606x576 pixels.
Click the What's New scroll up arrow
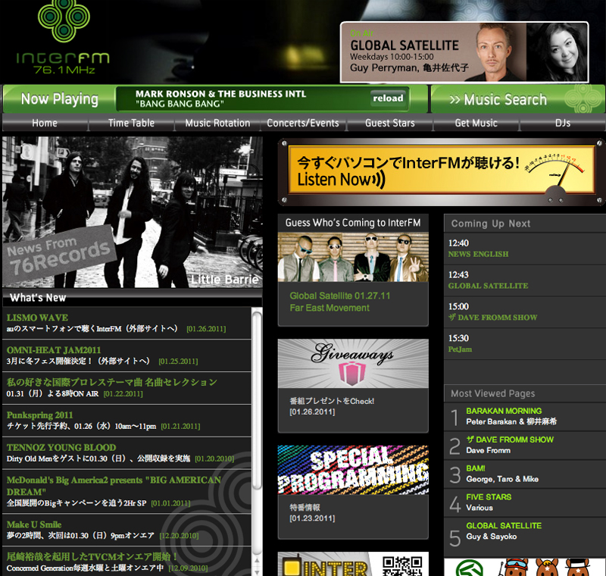[x=257, y=561]
